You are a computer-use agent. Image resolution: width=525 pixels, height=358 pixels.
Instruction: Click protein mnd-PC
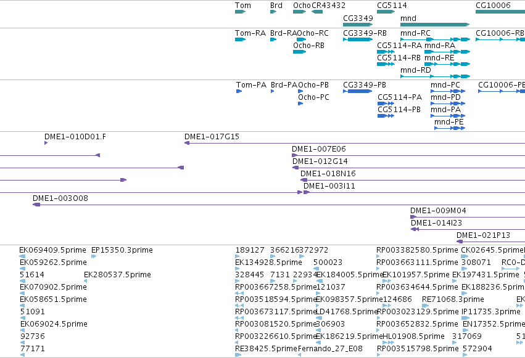tap(448, 91)
